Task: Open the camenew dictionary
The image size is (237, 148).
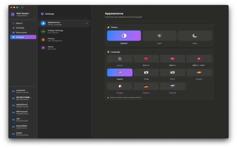Action: click(x=23, y=91)
